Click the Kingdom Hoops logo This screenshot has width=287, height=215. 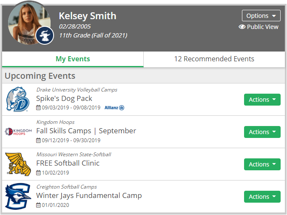pyautogui.click(x=18, y=132)
